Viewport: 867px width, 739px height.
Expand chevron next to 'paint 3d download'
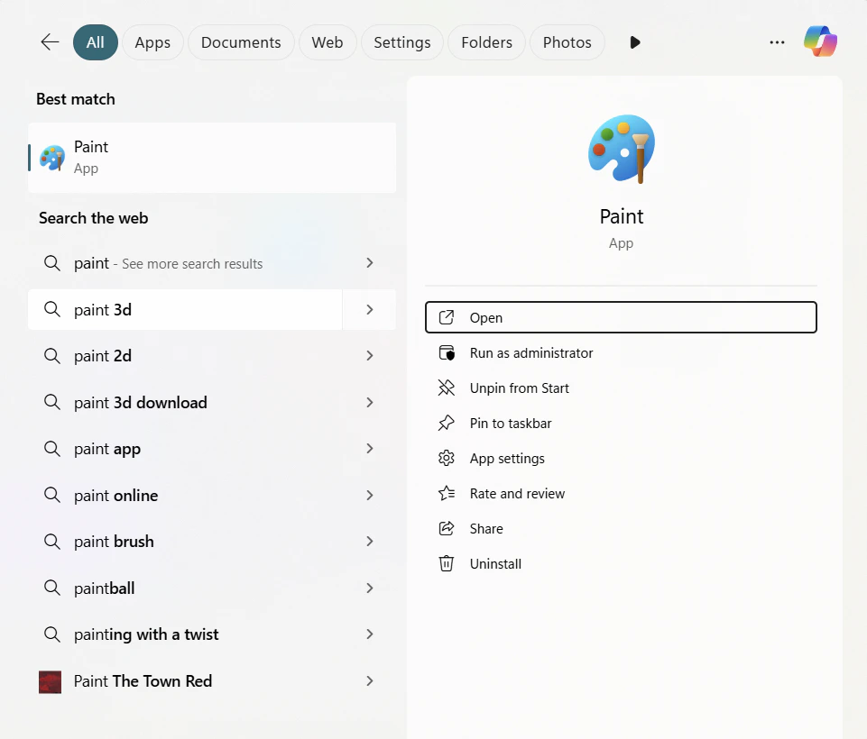point(370,402)
